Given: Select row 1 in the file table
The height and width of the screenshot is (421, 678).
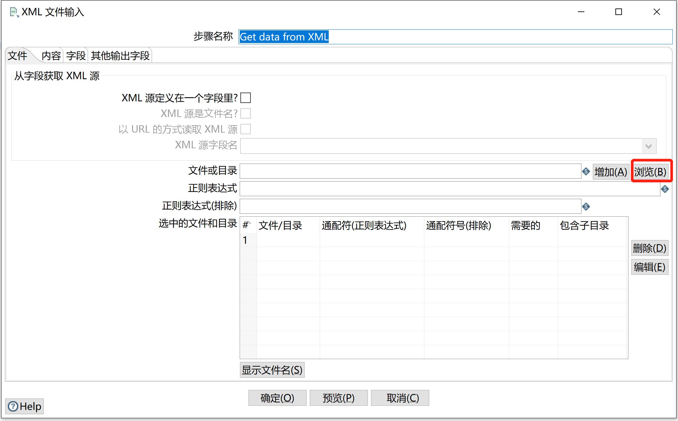Looking at the screenshot, I should coord(248,240).
